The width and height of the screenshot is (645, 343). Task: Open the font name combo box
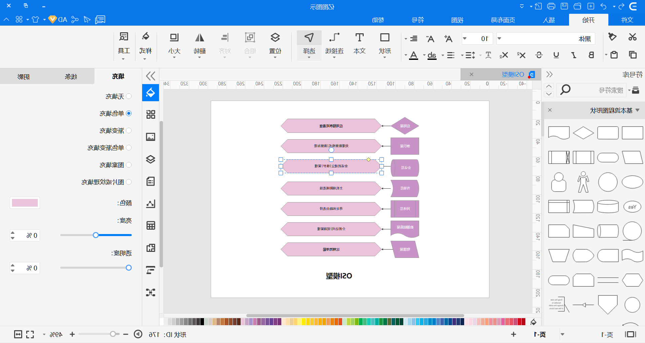click(x=546, y=39)
